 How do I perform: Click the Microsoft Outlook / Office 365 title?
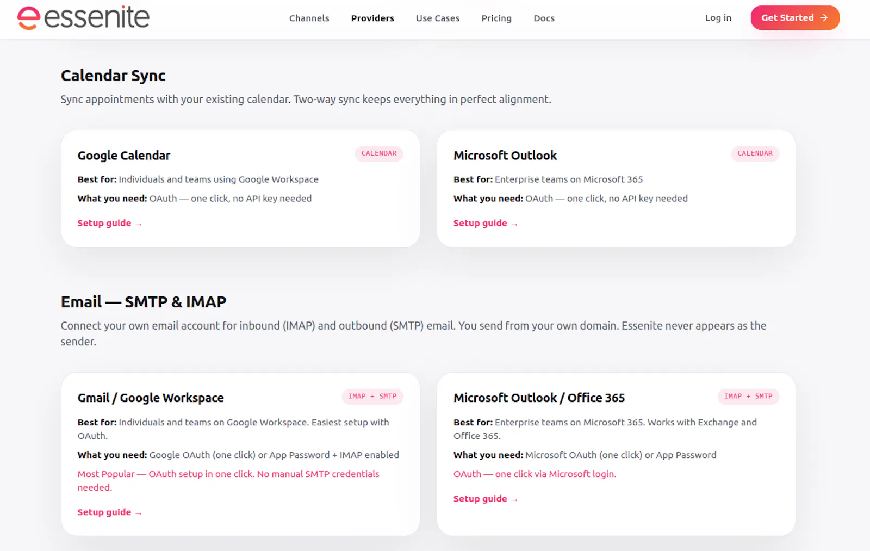click(539, 398)
